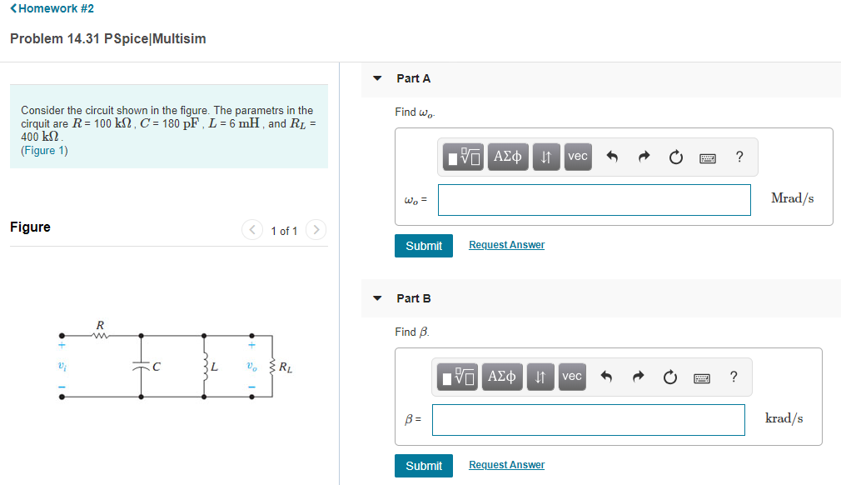Viewport: 841px width, 485px height.
Task: Submit the Part A answer
Action: coord(423,246)
